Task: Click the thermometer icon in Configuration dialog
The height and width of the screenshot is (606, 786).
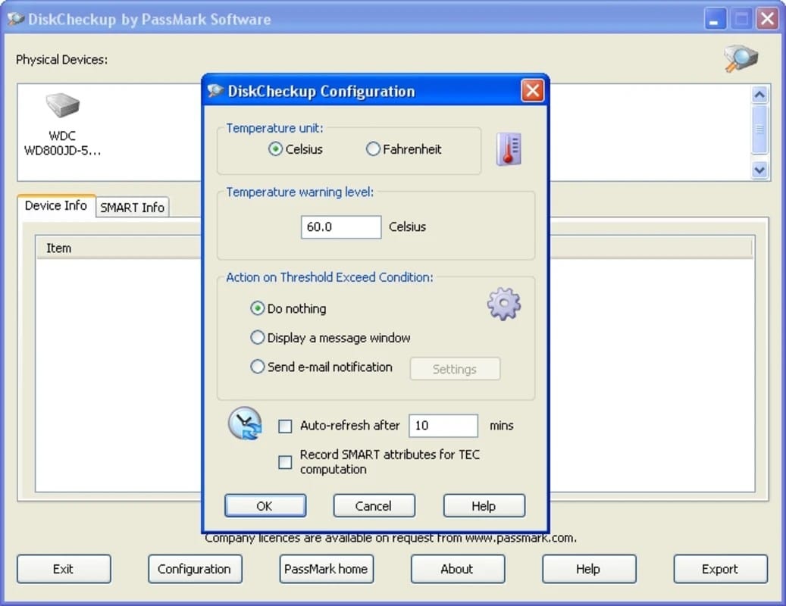Action: click(x=509, y=149)
